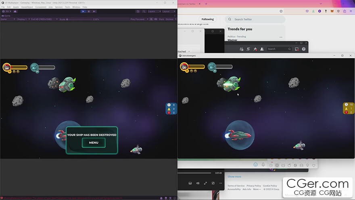Click teal player avatar in AstroAvengers window
Screen dimensions: 355x200
tap(212, 66)
